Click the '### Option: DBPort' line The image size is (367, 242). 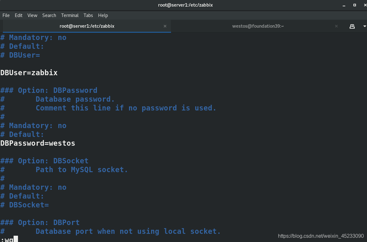click(40, 222)
